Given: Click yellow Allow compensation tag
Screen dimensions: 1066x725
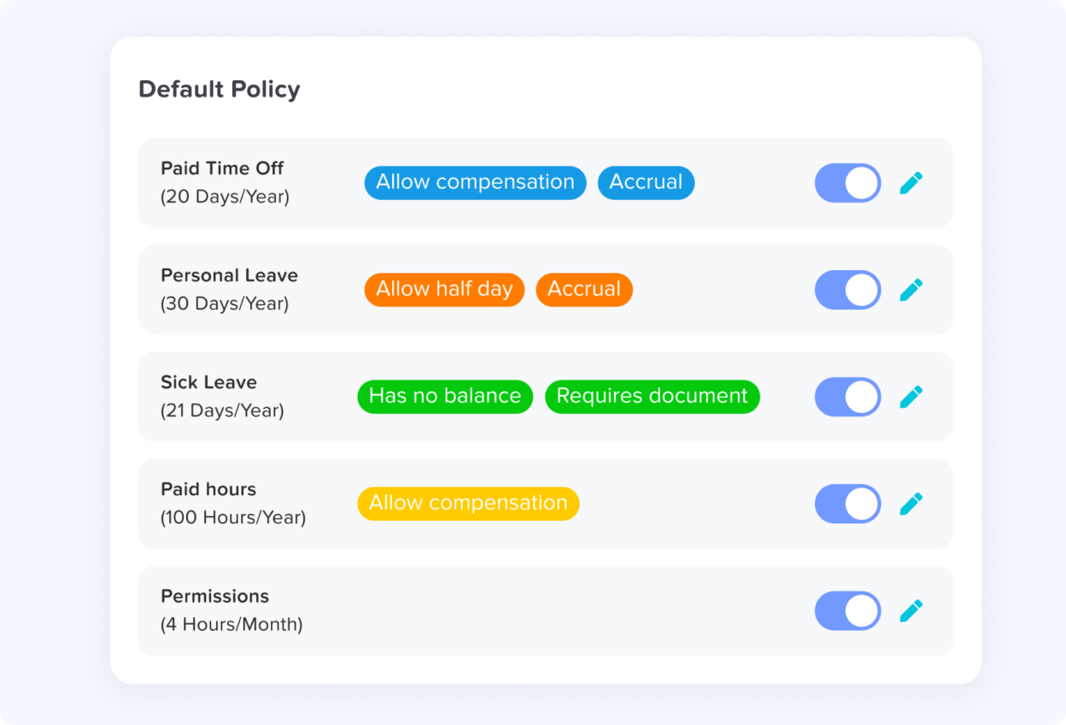Looking at the screenshot, I should [468, 504].
